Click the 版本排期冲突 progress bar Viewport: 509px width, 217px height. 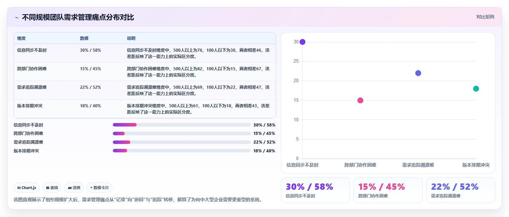pyautogui.click(x=182, y=151)
